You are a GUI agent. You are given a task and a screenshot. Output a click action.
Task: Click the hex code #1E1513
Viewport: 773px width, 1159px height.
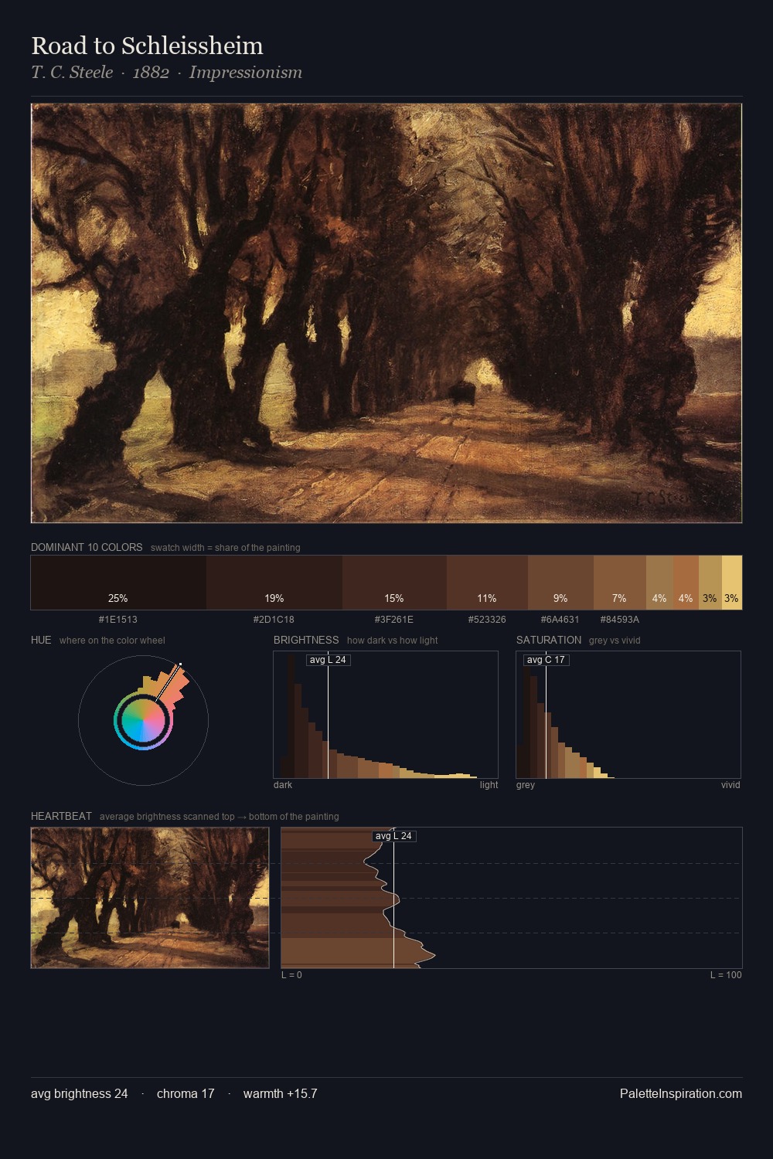118,620
